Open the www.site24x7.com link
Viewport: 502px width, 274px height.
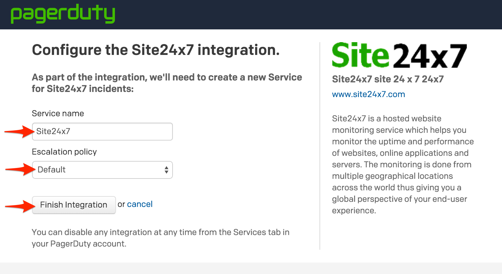click(368, 95)
